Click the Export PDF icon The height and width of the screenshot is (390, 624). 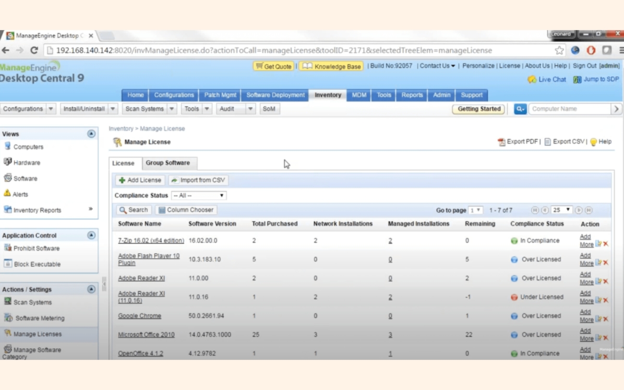502,142
